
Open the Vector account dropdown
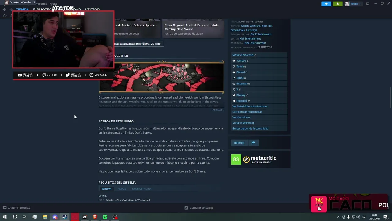pos(356,4)
